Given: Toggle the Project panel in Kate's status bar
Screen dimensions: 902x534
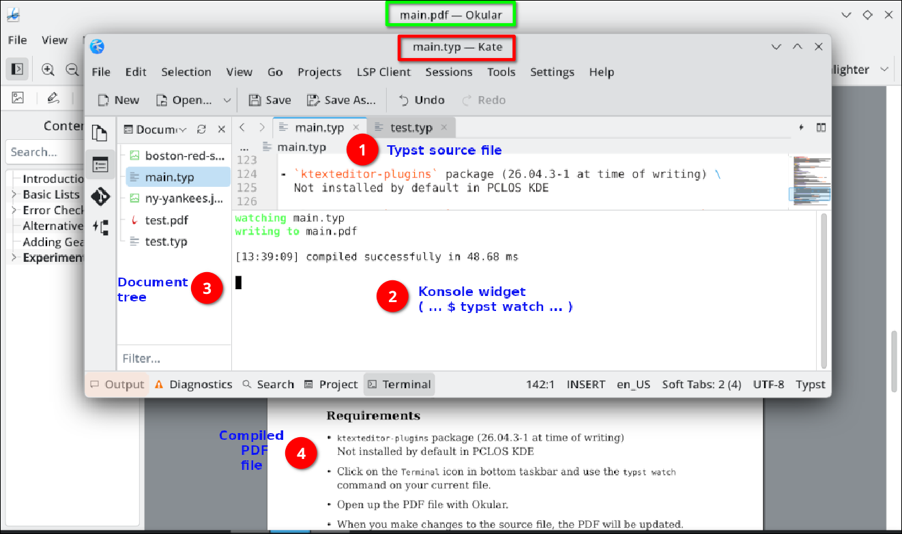Looking at the screenshot, I should [x=331, y=385].
